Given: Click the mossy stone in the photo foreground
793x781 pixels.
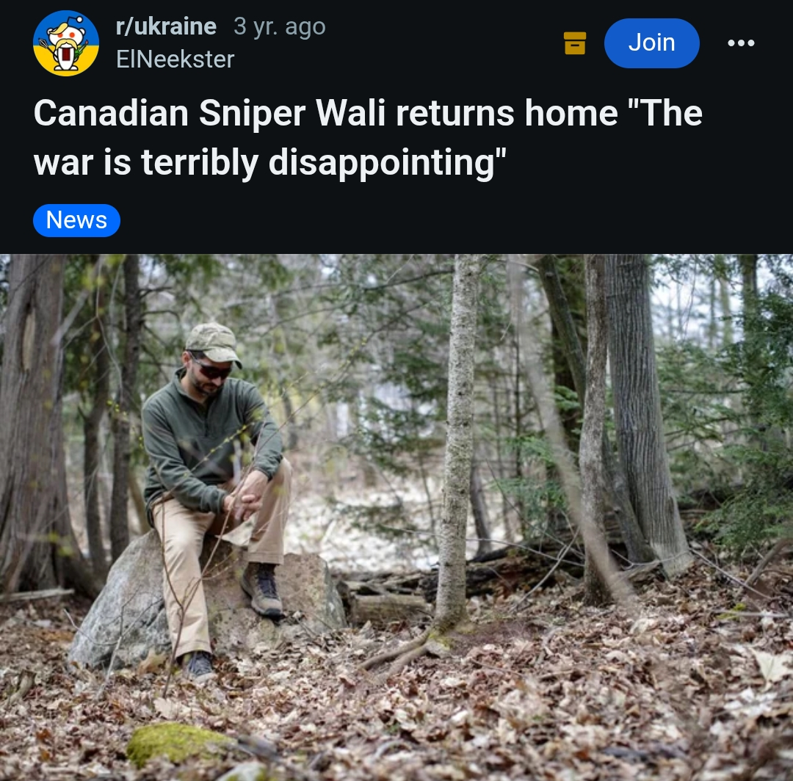Looking at the screenshot, I should (x=178, y=743).
